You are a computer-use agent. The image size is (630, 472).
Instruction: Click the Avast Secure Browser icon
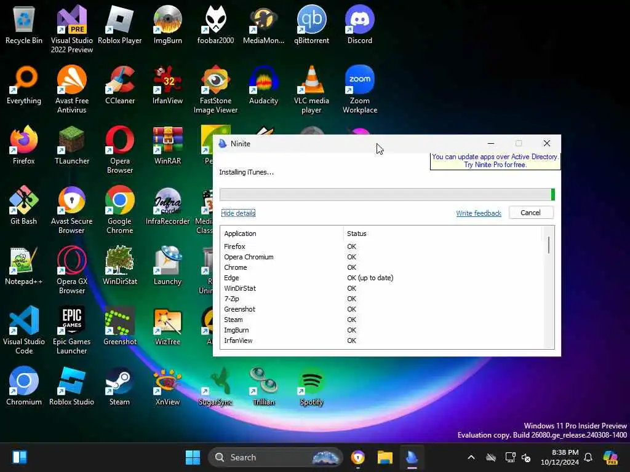(71, 210)
